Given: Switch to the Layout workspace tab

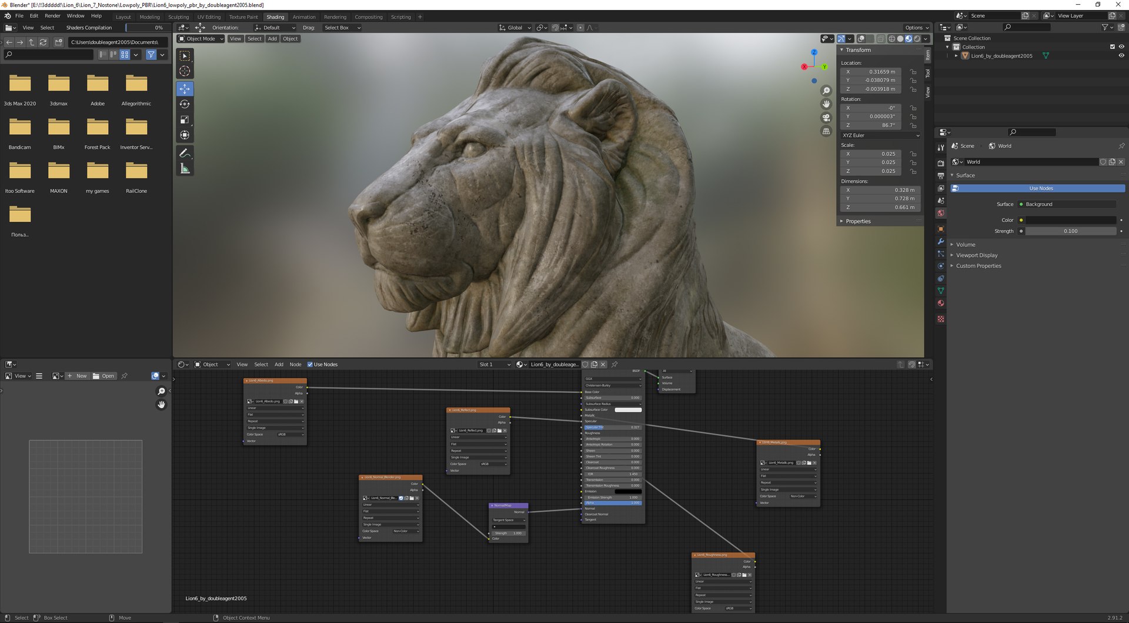Looking at the screenshot, I should [x=123, y=17].
